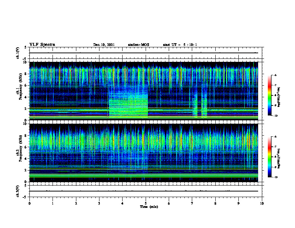
Task: Click the ch.2 spectrogram panel
Action: 143,153
